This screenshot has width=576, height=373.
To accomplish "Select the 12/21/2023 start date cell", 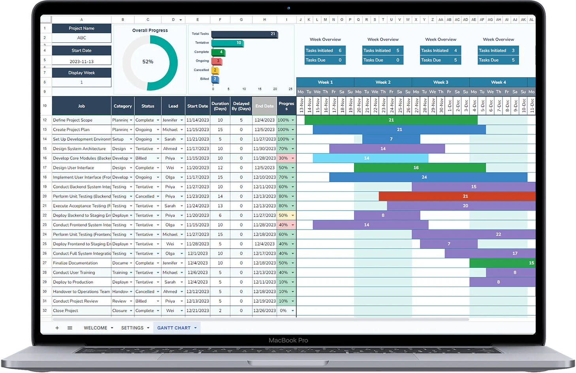I will click(198, 311).
